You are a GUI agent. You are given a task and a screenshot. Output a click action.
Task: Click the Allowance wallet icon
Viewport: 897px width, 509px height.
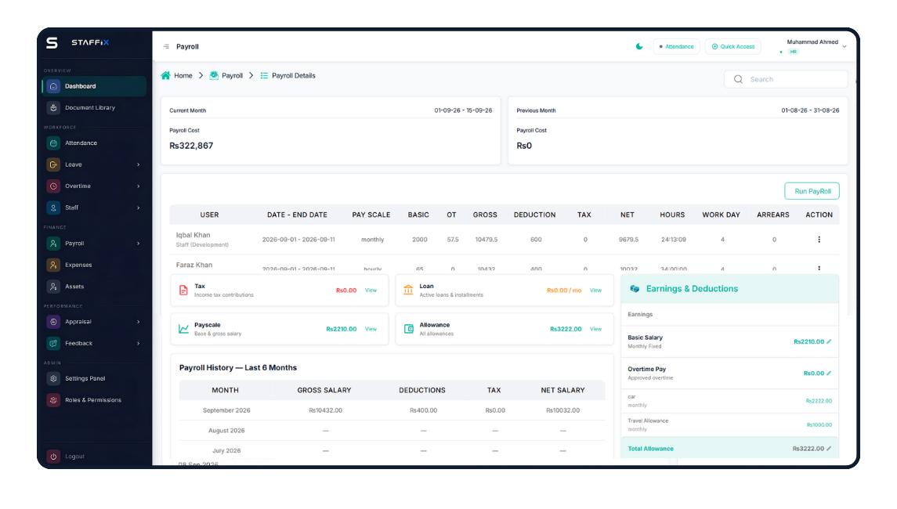tap(408, 329)
